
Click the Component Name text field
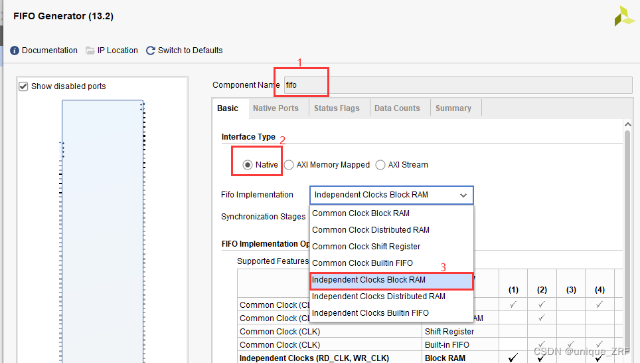coord(457,85)
